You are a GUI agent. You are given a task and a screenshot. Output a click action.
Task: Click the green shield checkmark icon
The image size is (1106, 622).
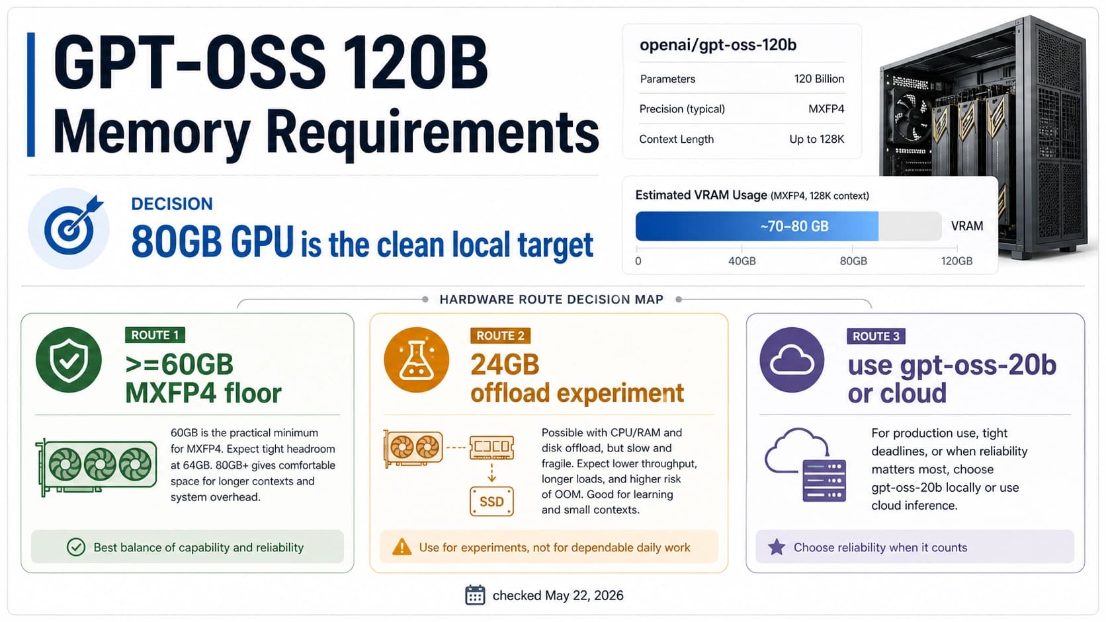[x=69, y=360]
